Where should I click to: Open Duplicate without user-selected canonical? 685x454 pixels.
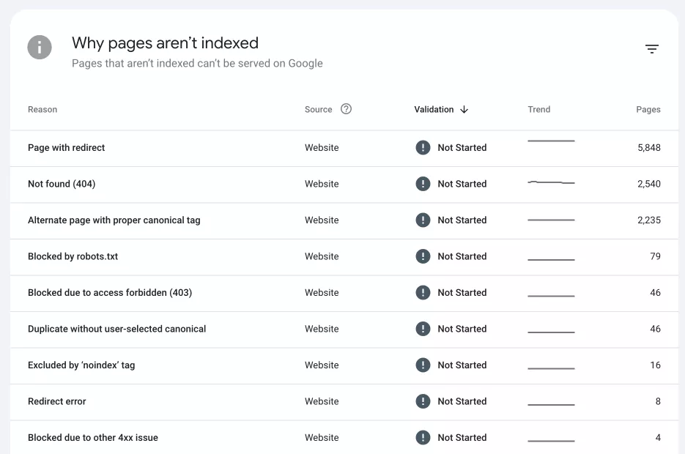point(117,329)
